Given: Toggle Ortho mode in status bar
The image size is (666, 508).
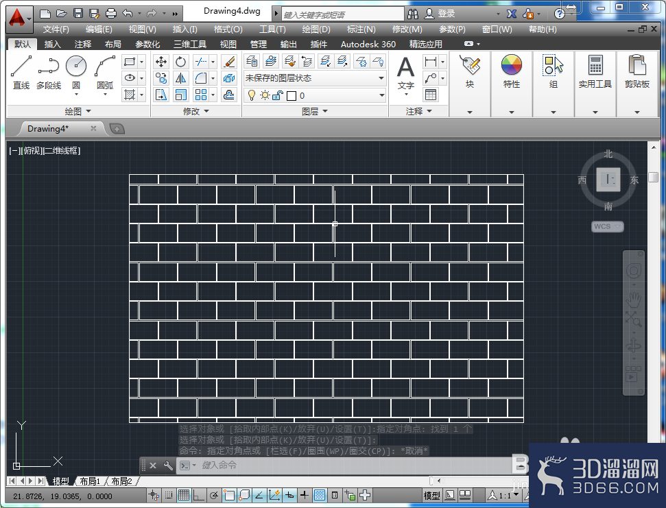Looking at the screenshot, I should [x=198, y=495].
